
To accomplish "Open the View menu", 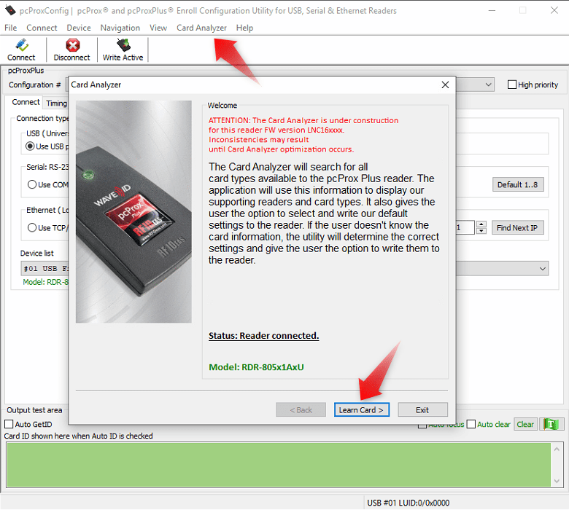I will pyautogui.click(x=158, y=28).
